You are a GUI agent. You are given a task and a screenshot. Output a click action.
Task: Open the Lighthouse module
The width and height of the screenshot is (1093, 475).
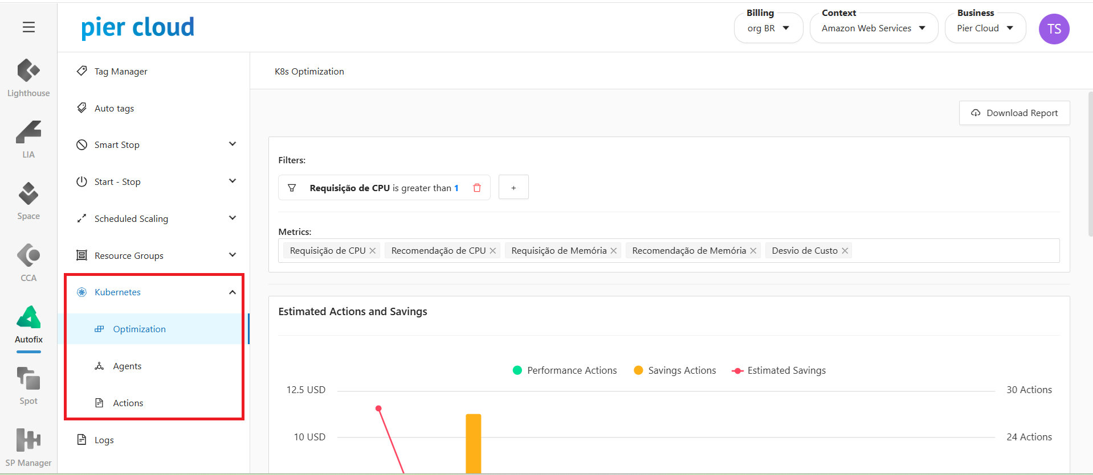28,78
